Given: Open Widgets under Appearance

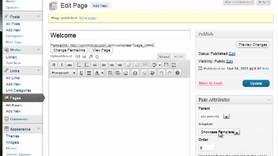Looking at the screenshot, I should pyautogui.click(x=12, y=142).
